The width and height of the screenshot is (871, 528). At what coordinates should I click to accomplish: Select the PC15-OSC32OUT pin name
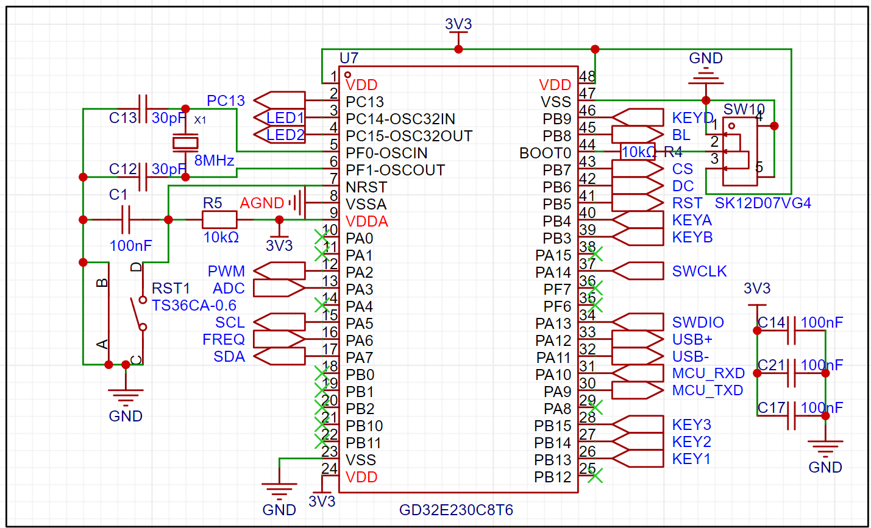pos(409,136)
